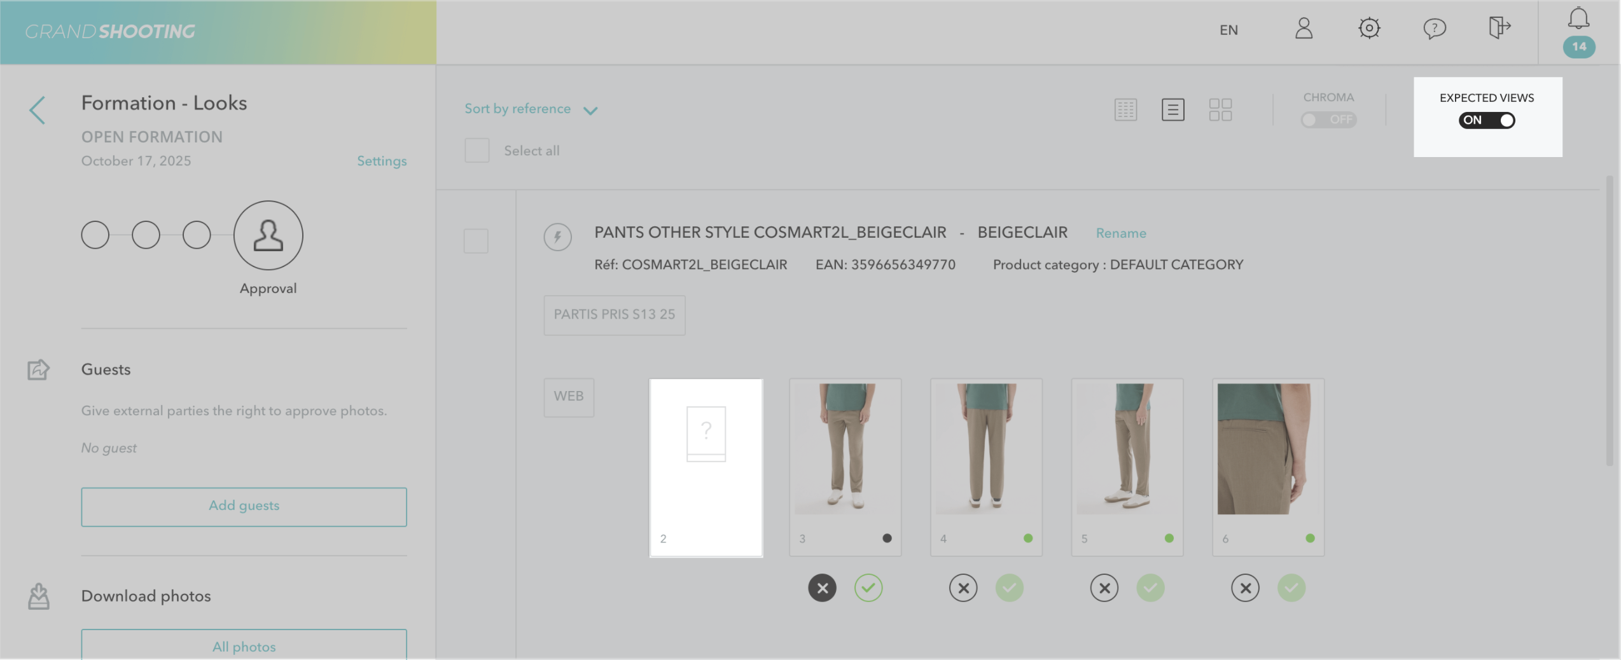Click the GrandShooting logo
The width and height of the screenshot is (1621, 660).
111,31
